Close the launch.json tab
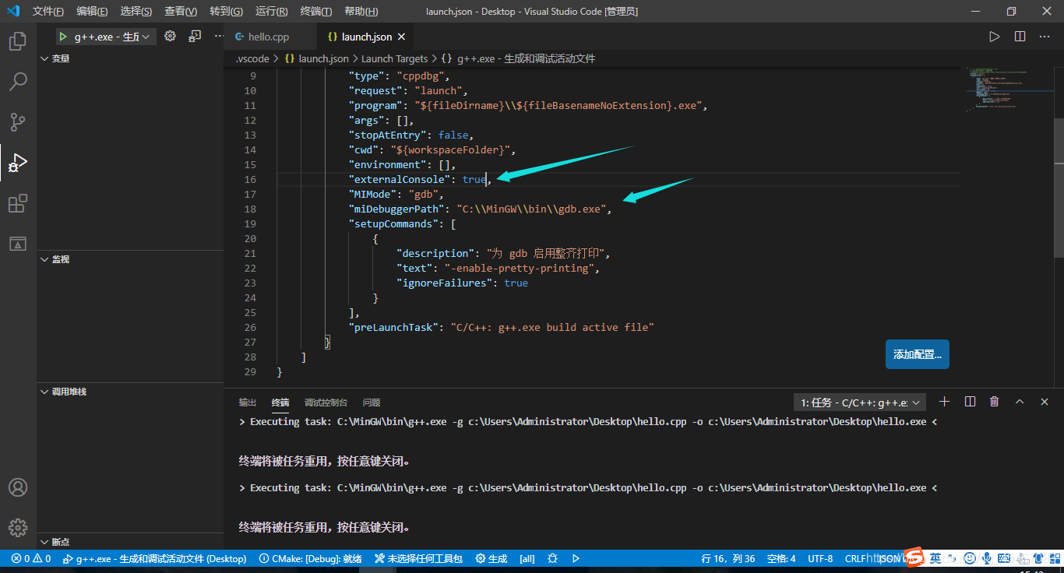This screenshot has height=573, width=1064. (401, 37)
